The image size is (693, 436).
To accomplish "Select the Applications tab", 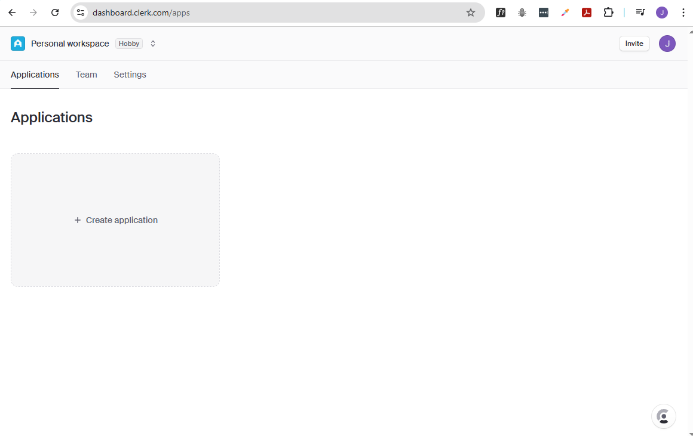I will [x=35, y=75].
